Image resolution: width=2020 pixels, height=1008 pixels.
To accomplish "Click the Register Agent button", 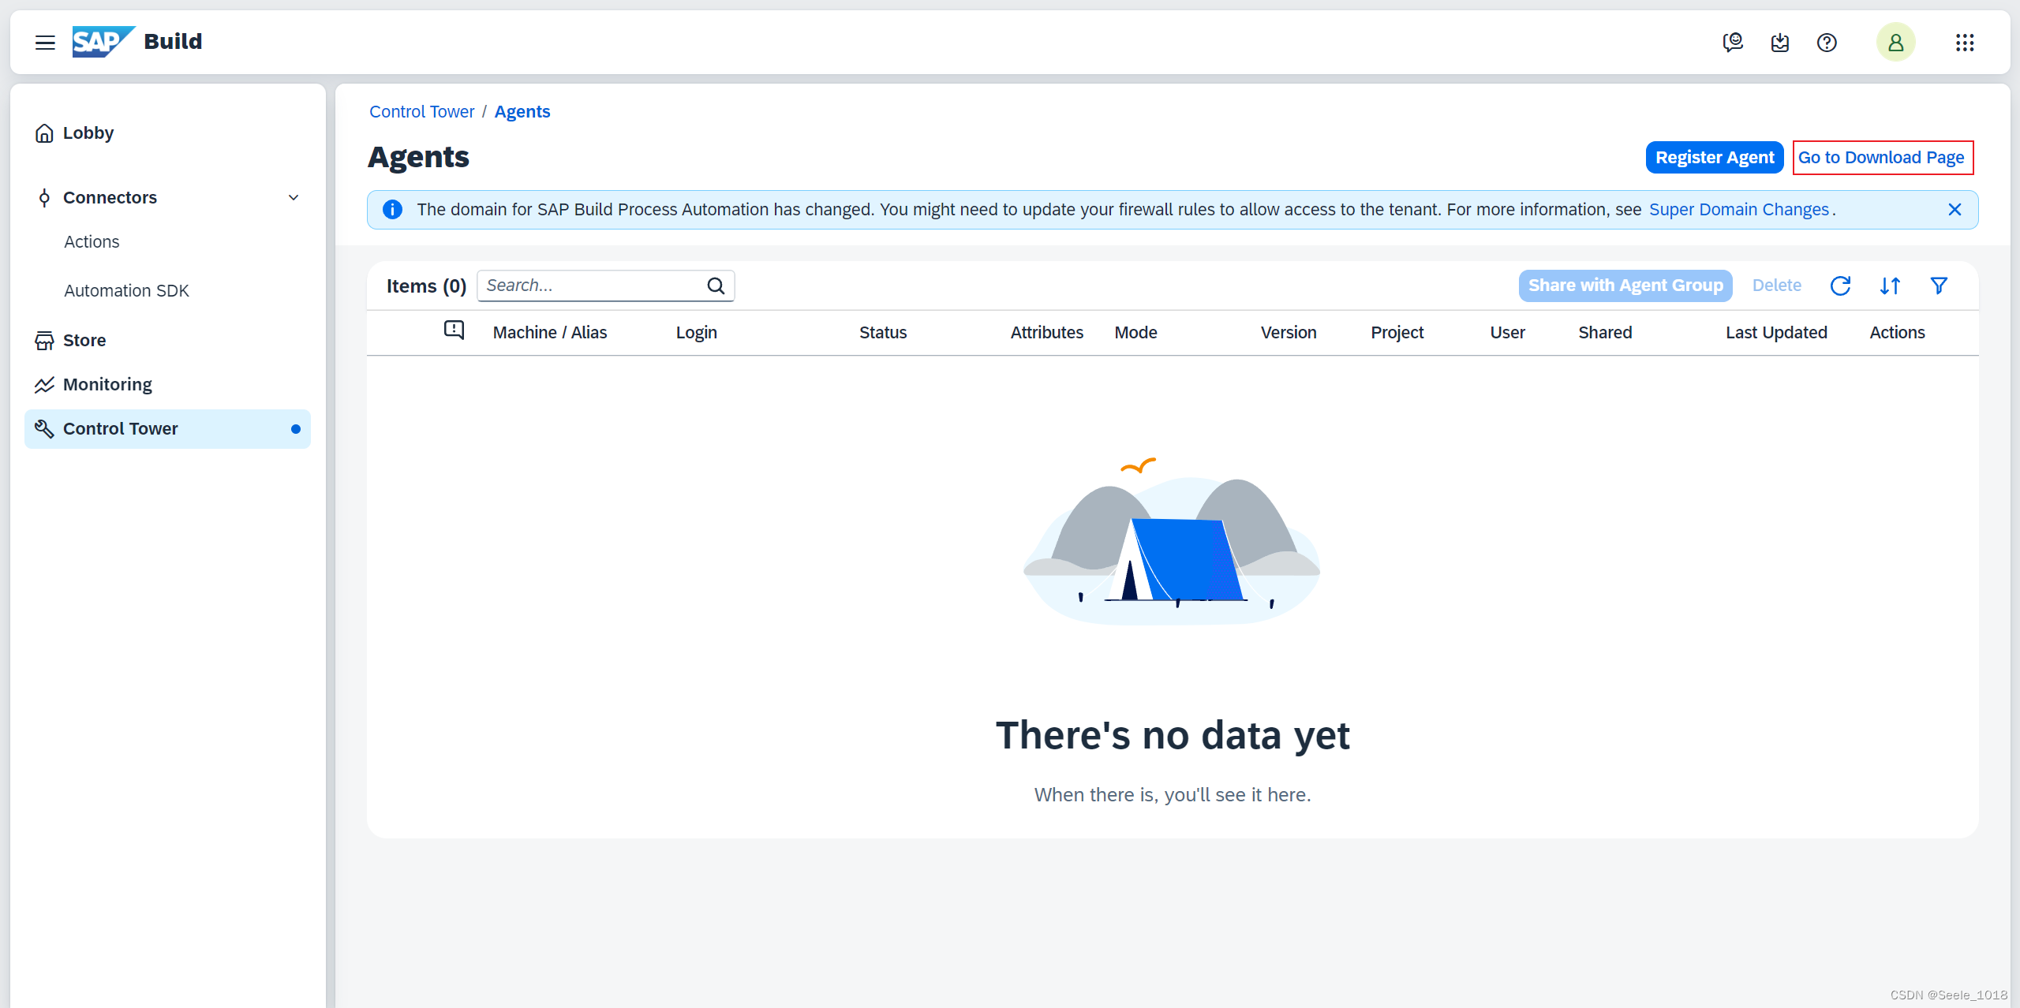I will (1713, 155).
